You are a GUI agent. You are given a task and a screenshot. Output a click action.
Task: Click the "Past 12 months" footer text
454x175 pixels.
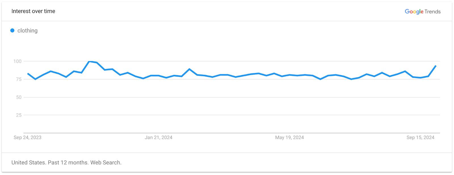68,163
